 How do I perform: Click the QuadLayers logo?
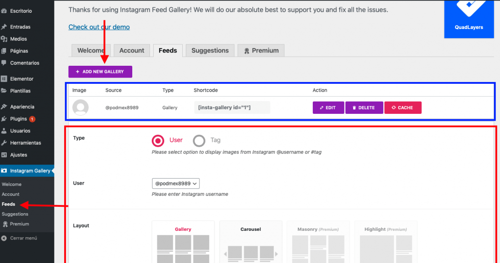469,19
